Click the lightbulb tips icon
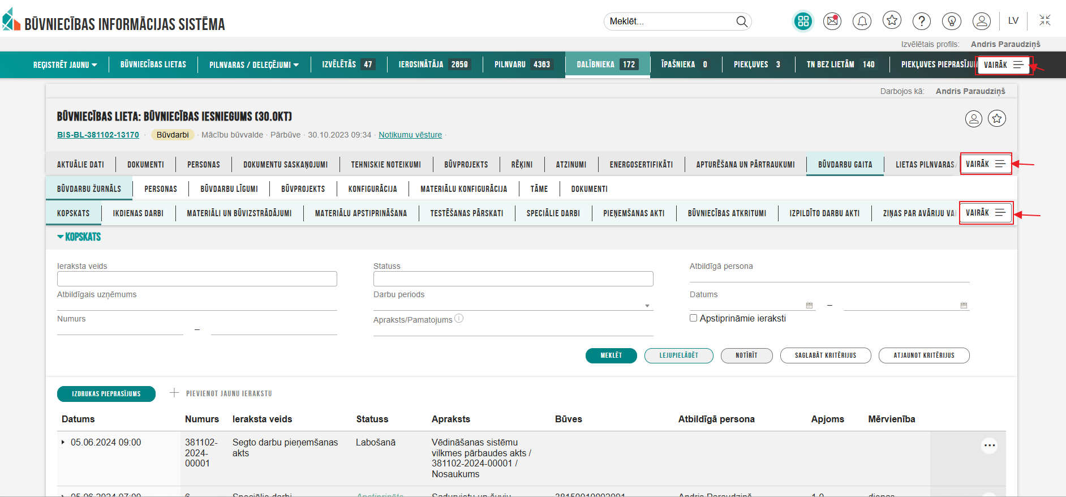This screenshot has height=497, width=1066. 952,22
